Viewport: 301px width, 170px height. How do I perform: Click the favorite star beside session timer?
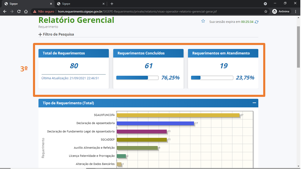tap(203, 21)
